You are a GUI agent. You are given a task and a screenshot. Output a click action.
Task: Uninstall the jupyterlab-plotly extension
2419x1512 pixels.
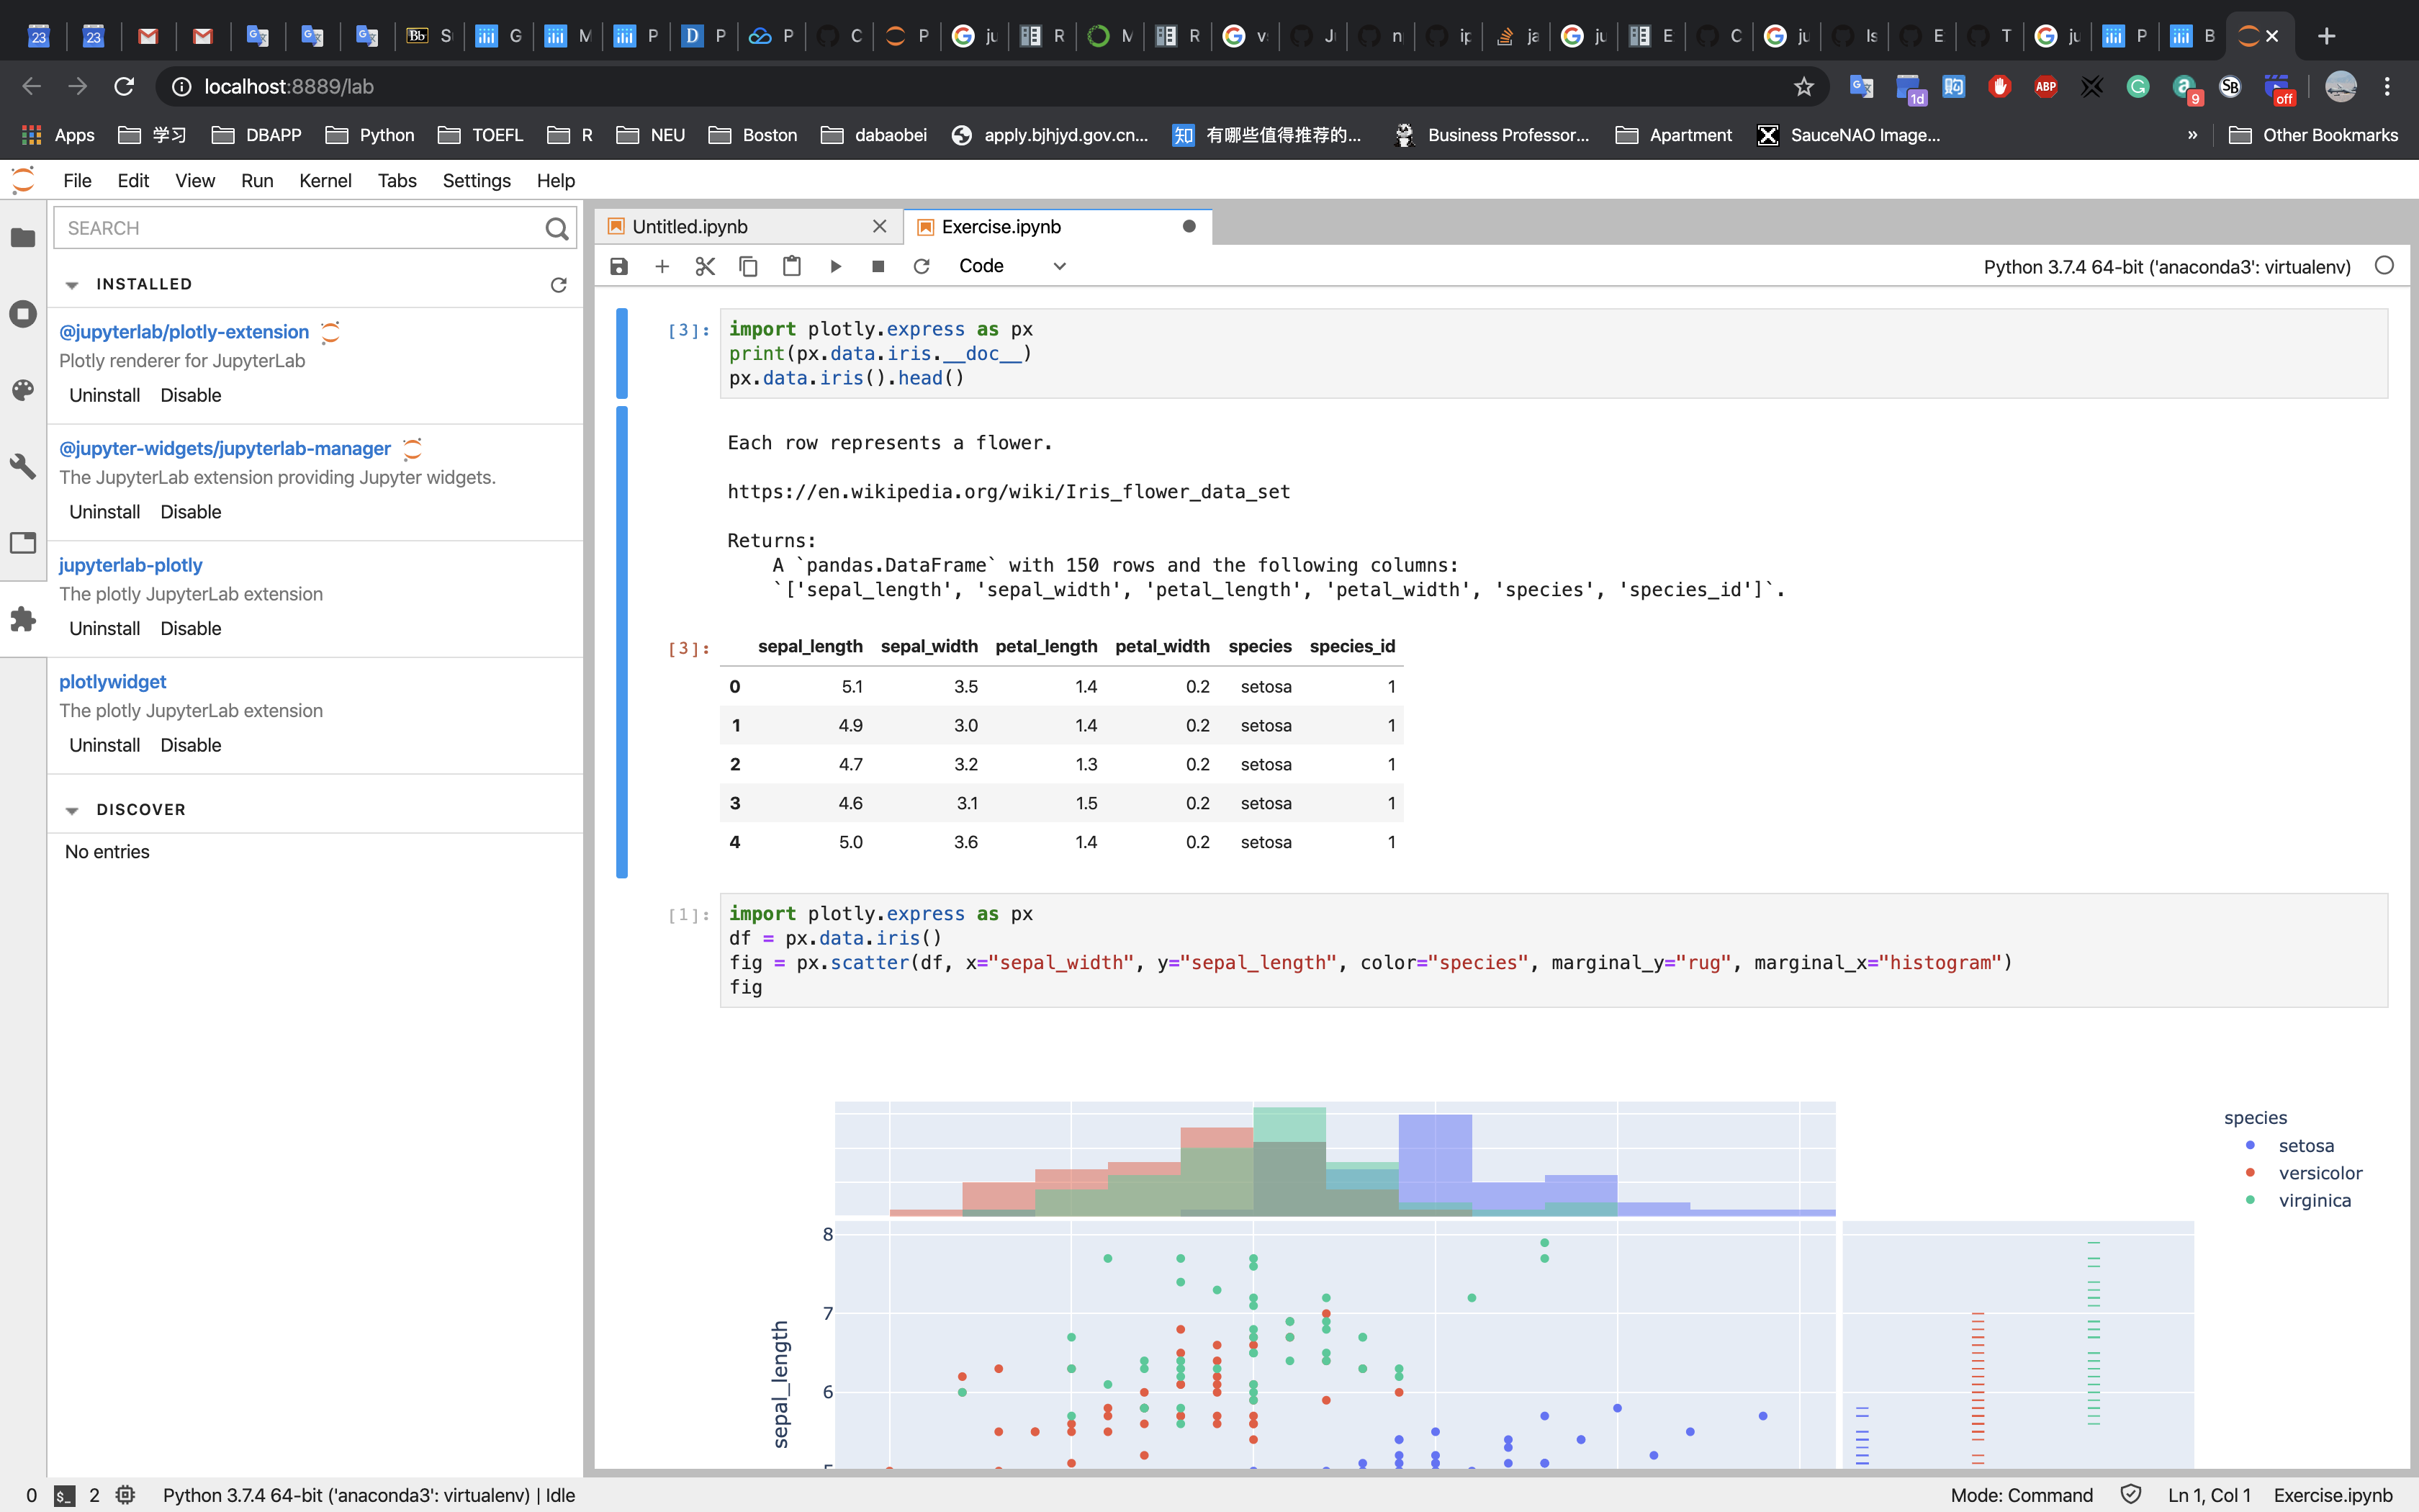104,628
